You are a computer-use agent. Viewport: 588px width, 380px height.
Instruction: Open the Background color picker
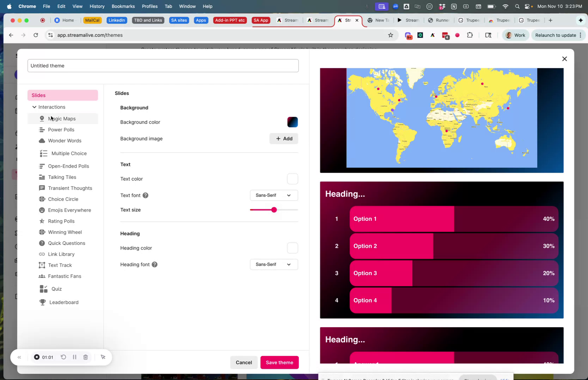pyautogui.click(x=292, y=122)
